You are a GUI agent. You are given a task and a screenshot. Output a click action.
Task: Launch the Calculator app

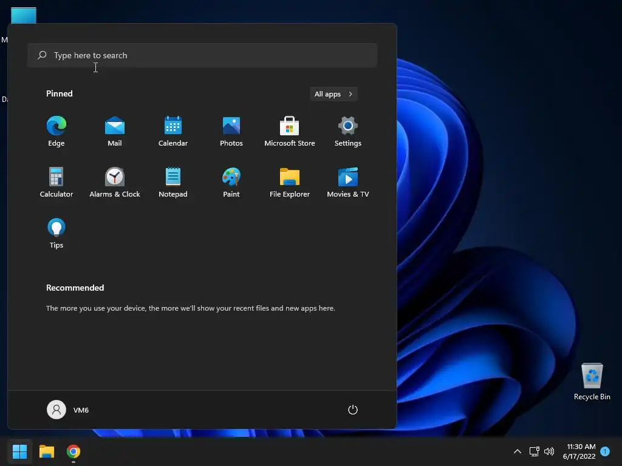(x=56, y=182)
